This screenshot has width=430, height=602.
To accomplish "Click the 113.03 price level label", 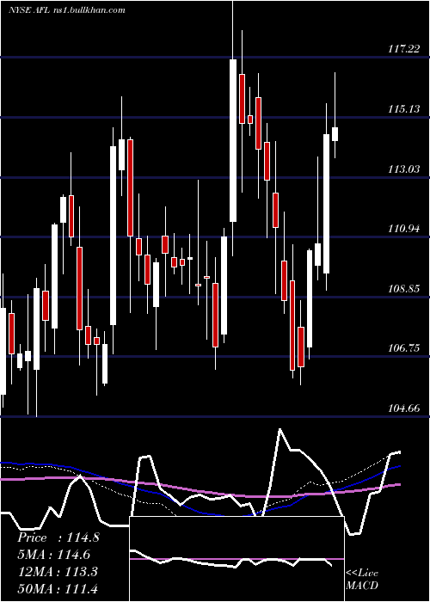I will (x=403, y=169).
